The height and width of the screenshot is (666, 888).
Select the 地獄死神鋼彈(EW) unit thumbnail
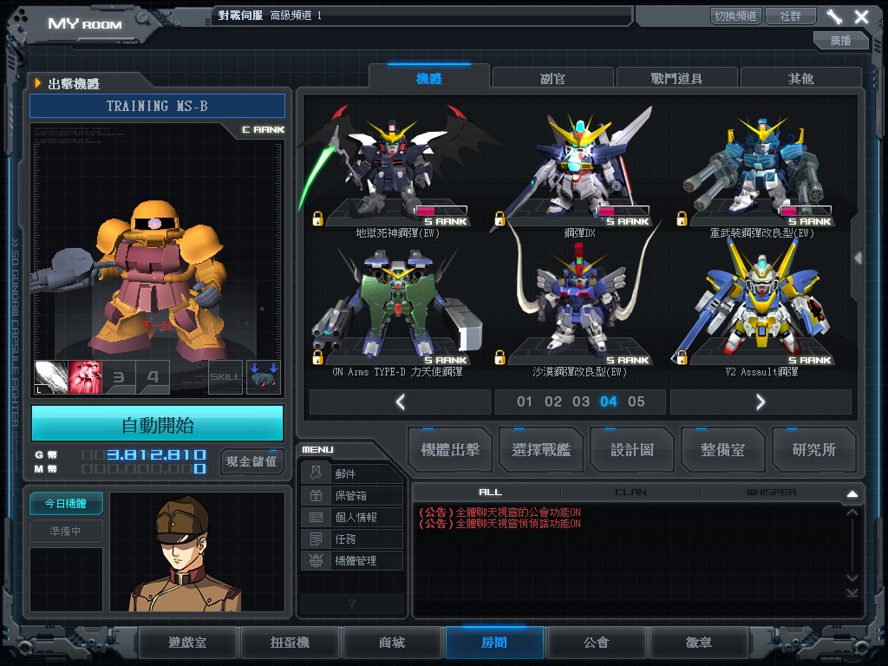pos(396,164)
